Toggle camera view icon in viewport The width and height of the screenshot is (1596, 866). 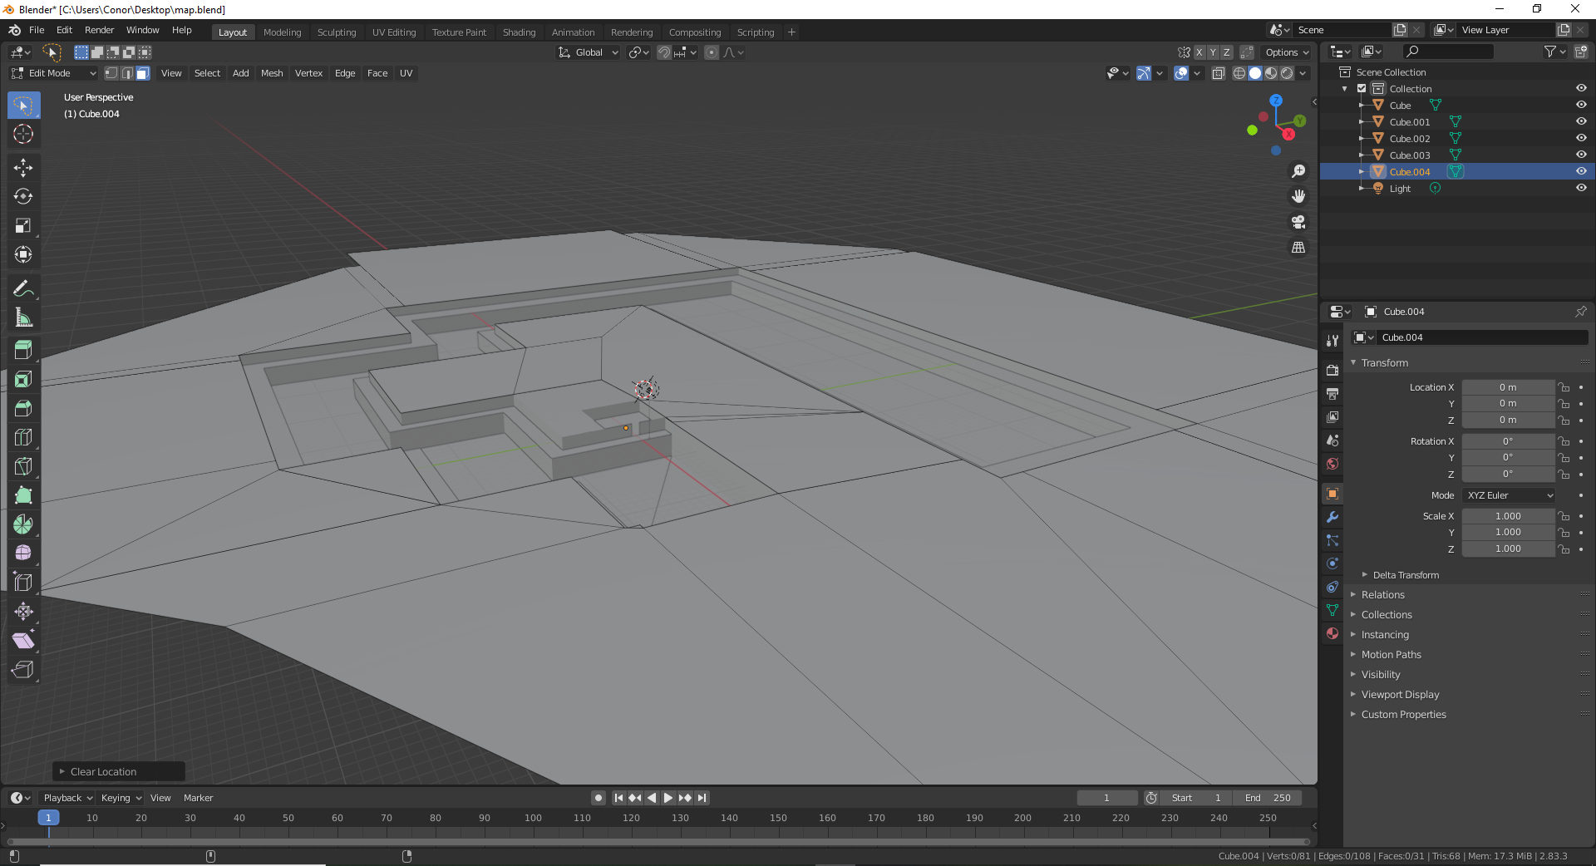(1298, 223)
